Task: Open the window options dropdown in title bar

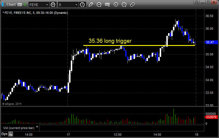Action: (197, 2)
